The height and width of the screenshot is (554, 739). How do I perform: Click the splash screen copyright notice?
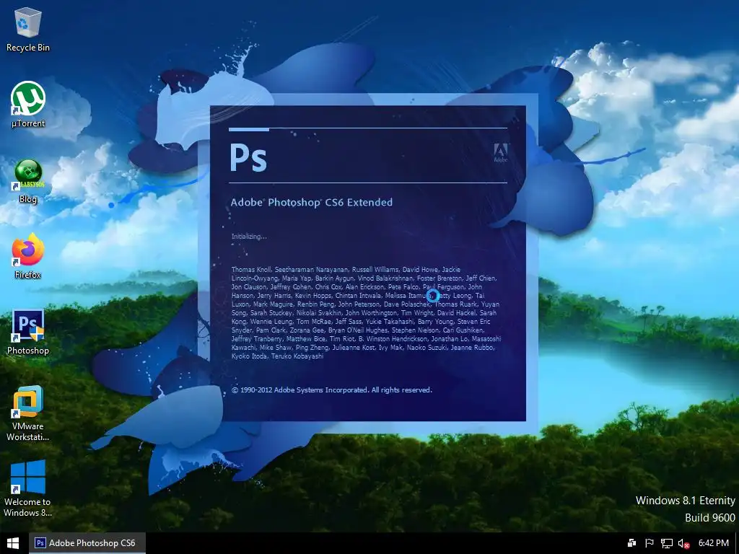pyautogui.click(x=332, y=390)
